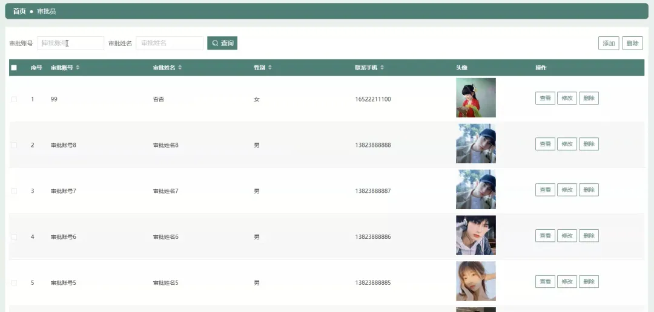This screenshot has height=312, width=654.
Task: Open 查看 for 审批账号5
Action: (x=545, y=282)
